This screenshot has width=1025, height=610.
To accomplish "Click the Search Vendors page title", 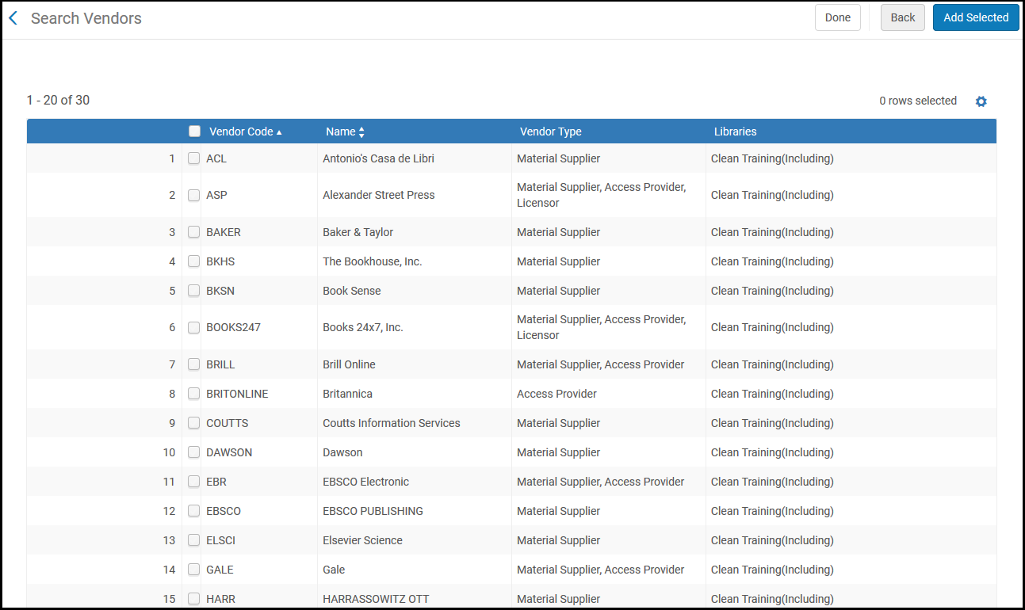I will [86, 18].
